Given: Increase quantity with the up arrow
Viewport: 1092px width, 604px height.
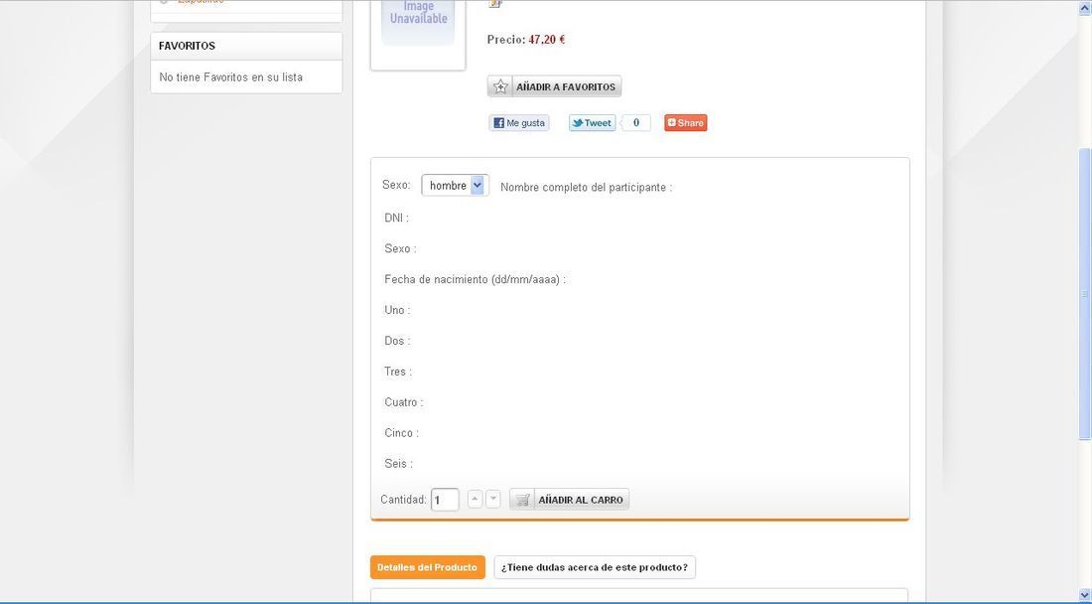Looking at the screenshot, I should [x=475, y=499].
